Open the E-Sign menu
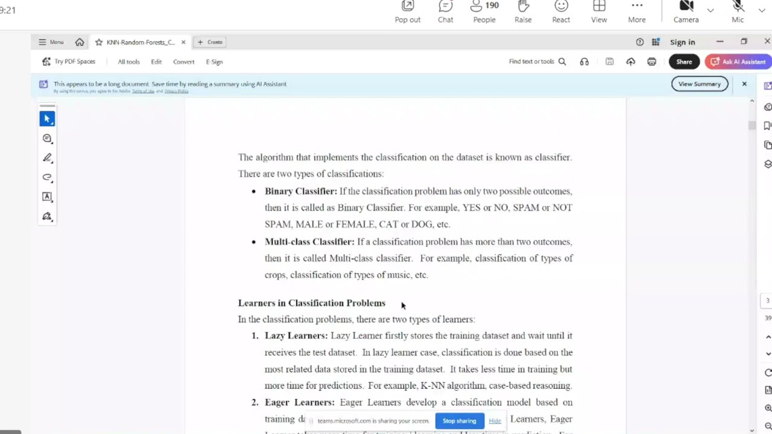The image size is (772, 434). [214, 61]
